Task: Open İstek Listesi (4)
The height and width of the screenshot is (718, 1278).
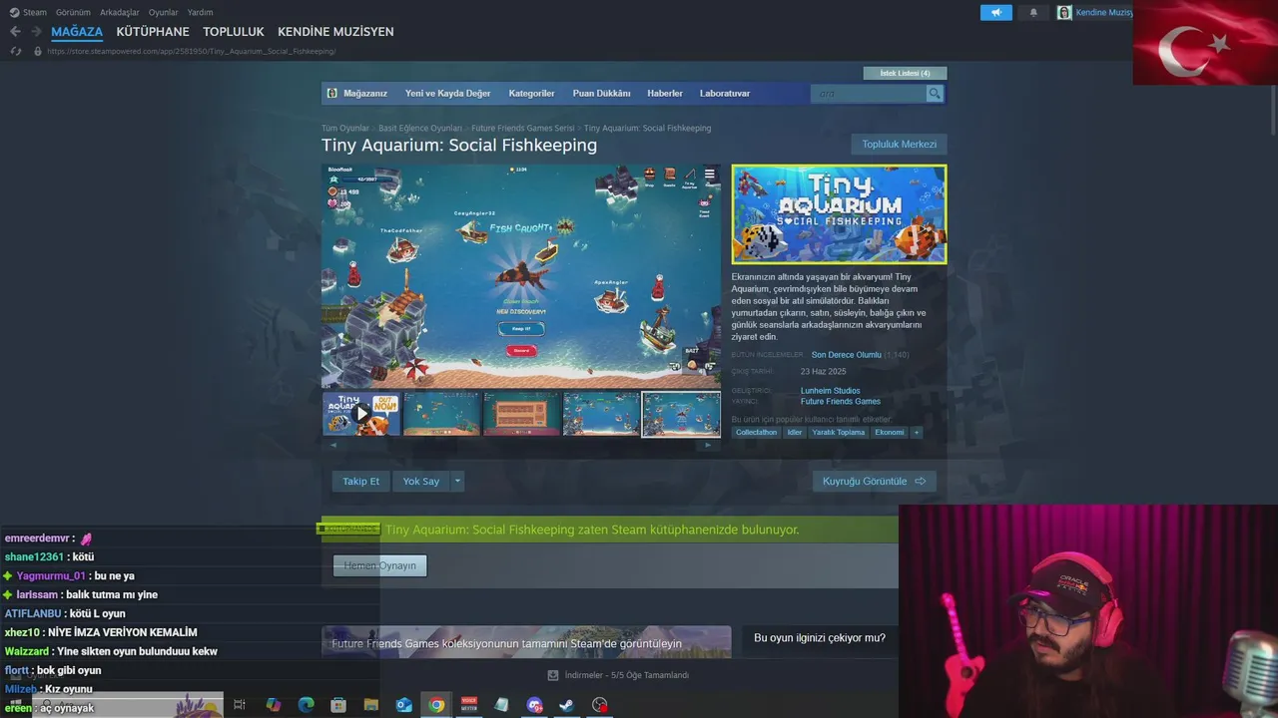Action: [905, 73]
